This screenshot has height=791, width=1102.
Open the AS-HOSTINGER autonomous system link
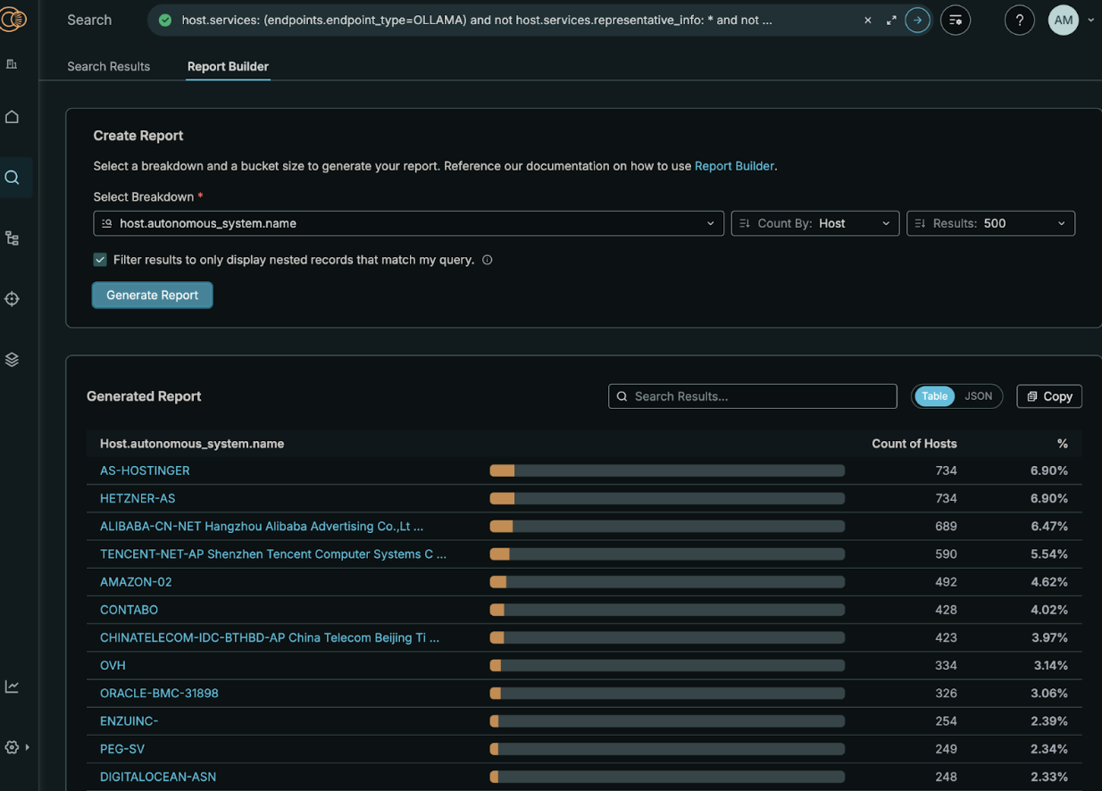pyautogui.click(x=145, y=470)
